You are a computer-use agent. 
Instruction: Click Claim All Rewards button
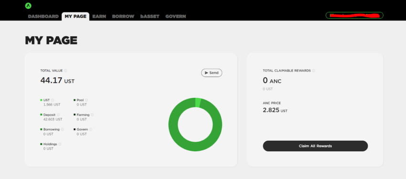pyautogui.click(x=315, y=146)
